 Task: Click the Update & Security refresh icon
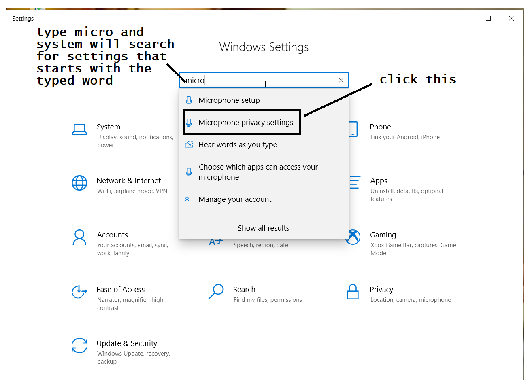pyautogui.click(x=79, y=346)
